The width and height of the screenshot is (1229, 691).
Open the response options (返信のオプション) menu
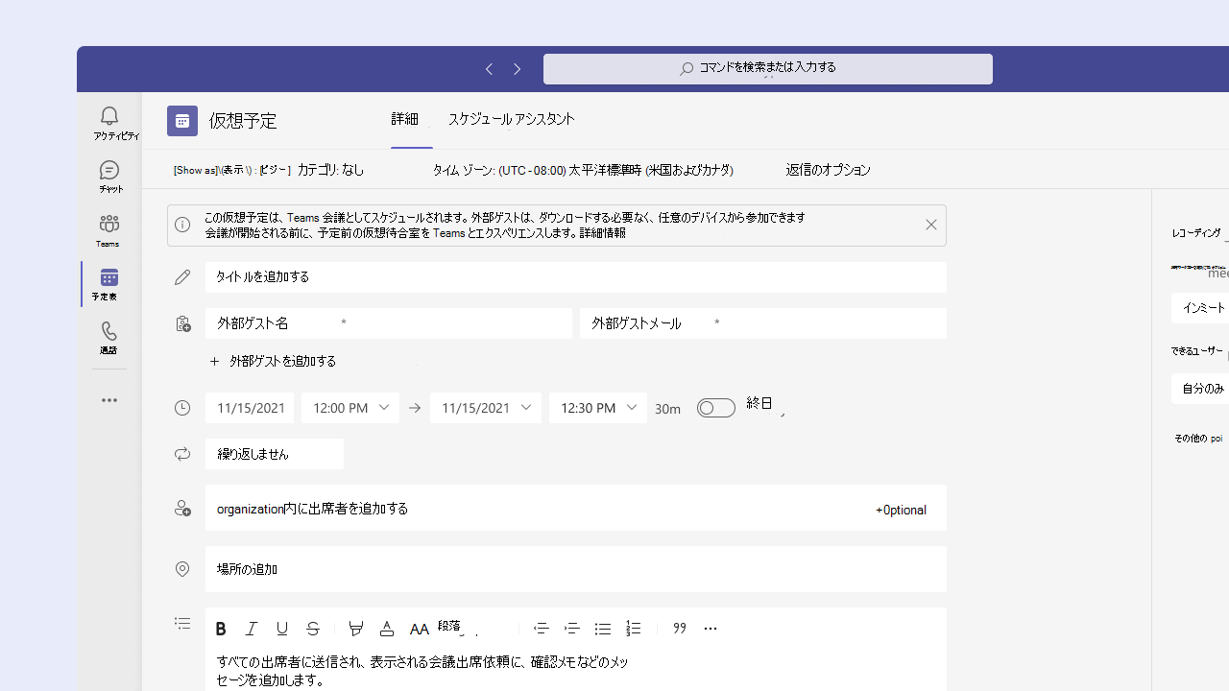pyautogui.click(x=828, y=170)
